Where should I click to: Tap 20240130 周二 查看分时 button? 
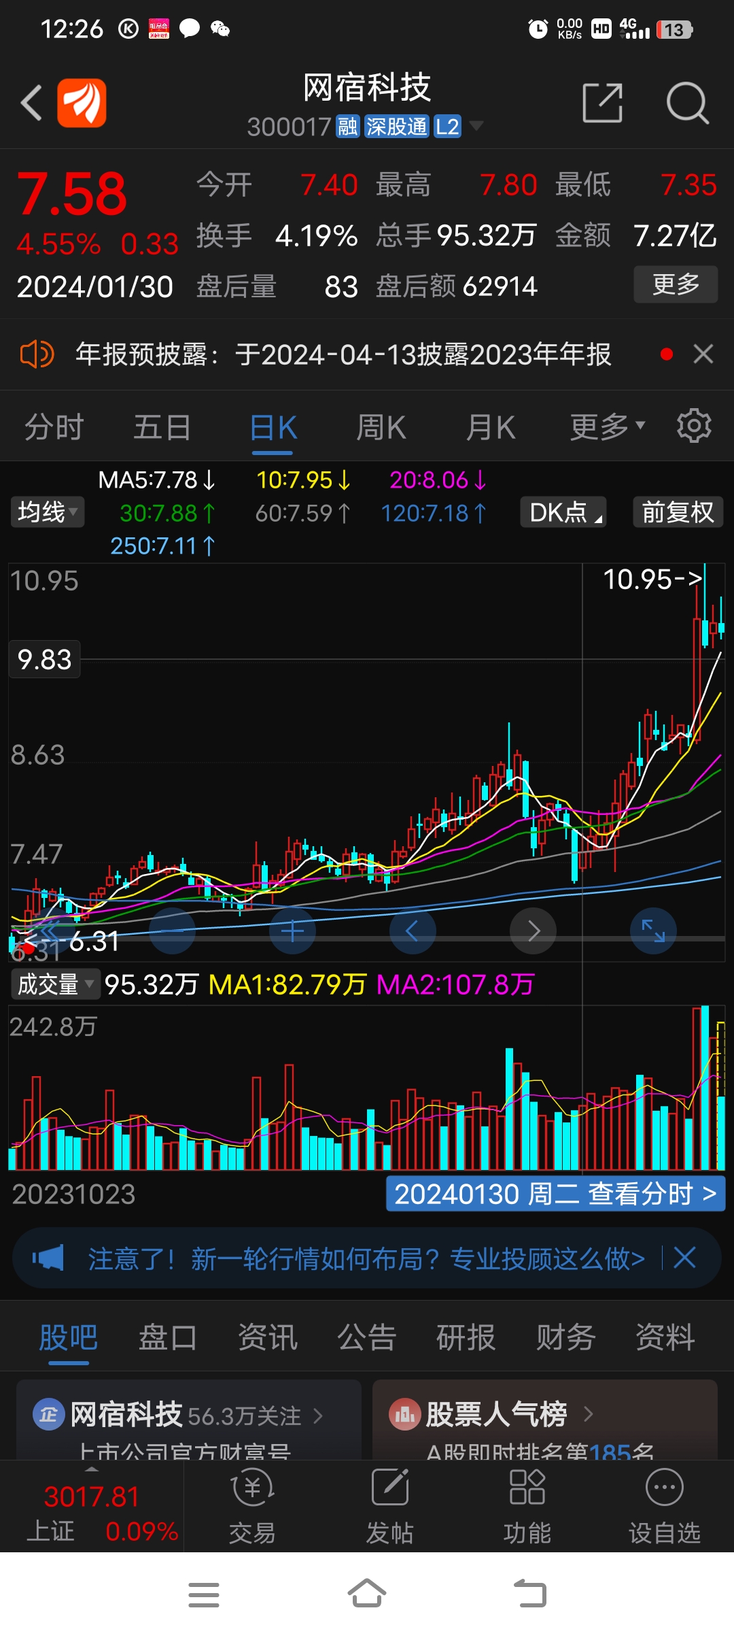click(556, 1194)
